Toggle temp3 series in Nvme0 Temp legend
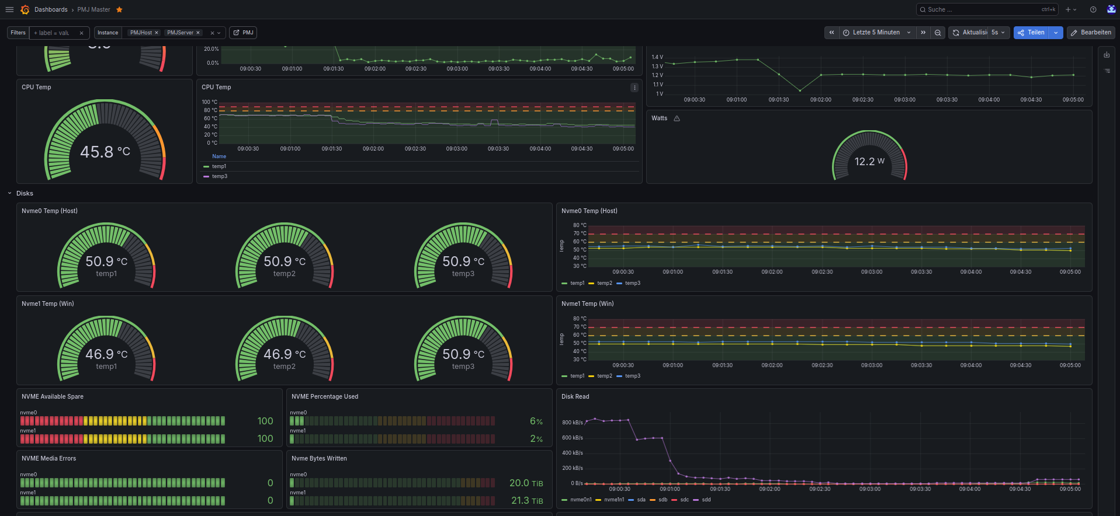This screenshot has height=516, width=1120. point(632,283)
